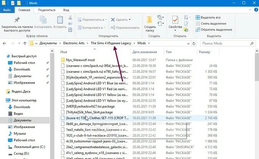Screen dimensions: 259x159
Task: Select Этот компьютер in navigation pane
Action: tap(24, 100)
